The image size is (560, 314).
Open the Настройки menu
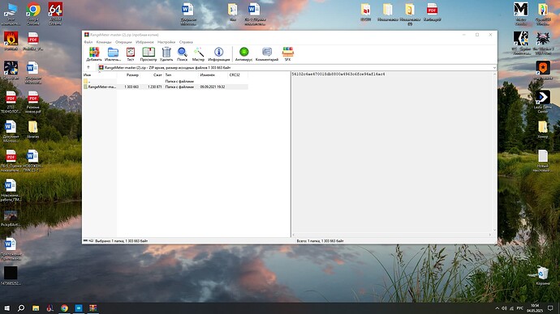166,42
